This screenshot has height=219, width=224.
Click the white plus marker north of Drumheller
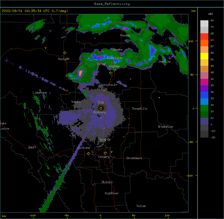point(159,98)
